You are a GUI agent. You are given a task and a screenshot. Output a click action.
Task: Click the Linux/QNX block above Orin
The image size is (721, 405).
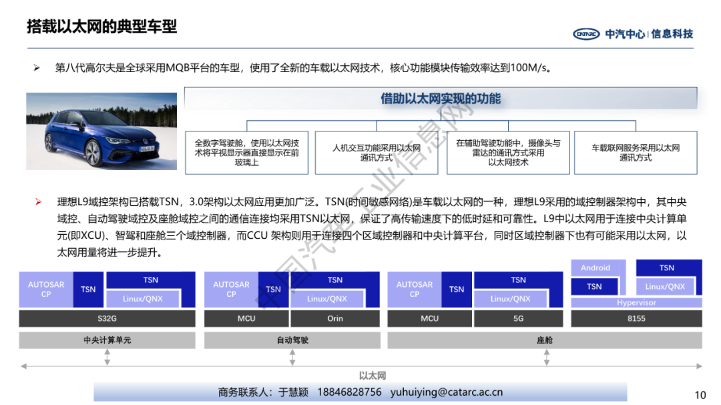(x=327, y=299)
